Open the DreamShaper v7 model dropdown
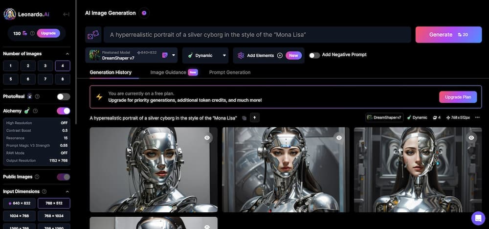 click(x=174, y=56)
